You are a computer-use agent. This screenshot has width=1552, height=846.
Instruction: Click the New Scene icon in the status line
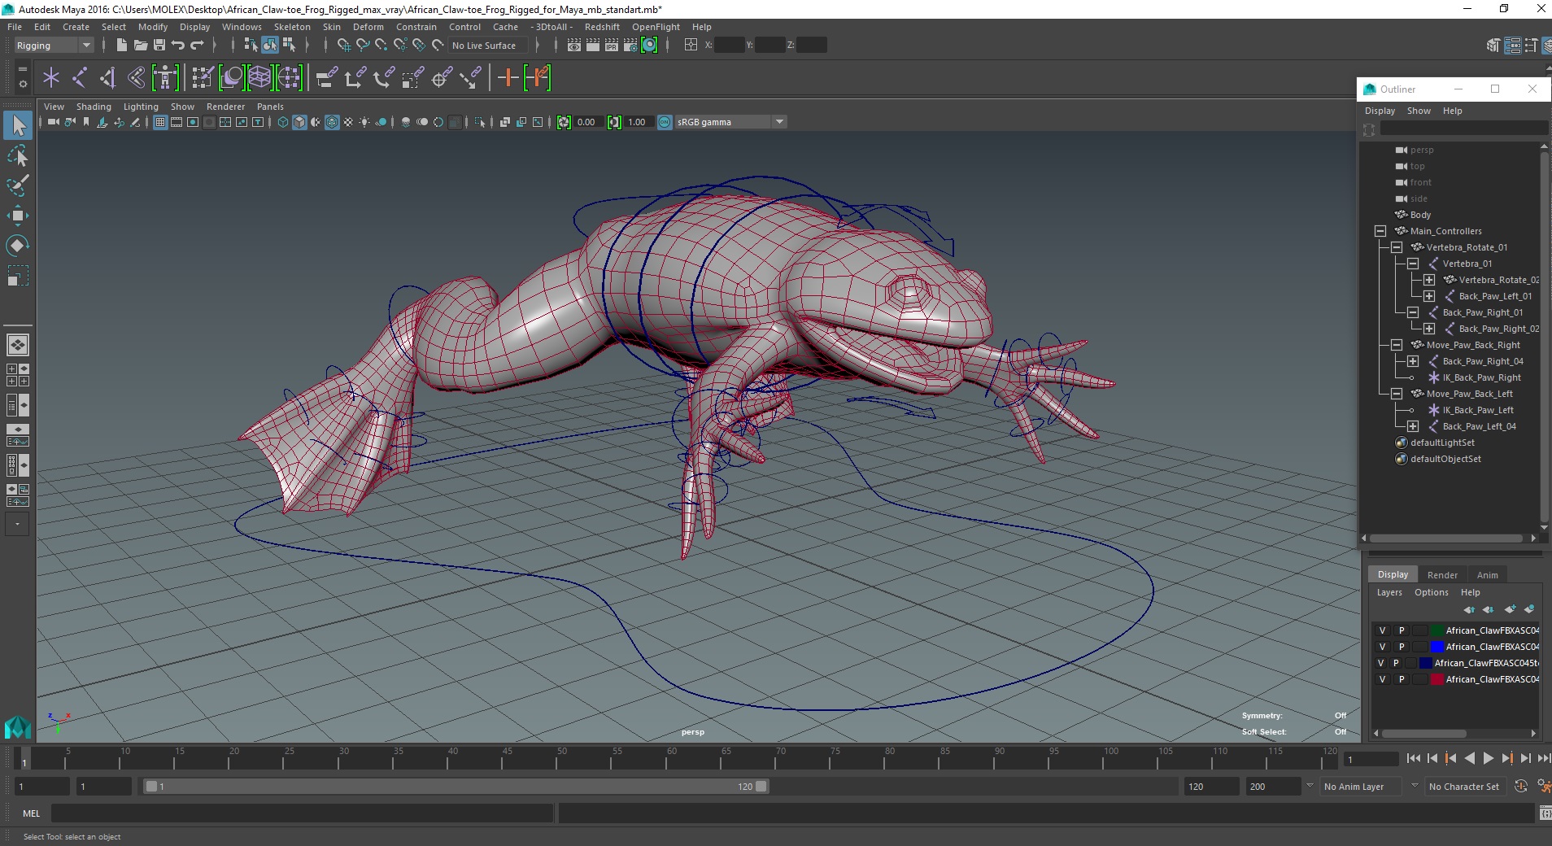[121, 46]
